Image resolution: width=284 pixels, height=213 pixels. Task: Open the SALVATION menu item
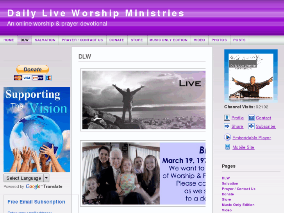click(x=45, y=40)
